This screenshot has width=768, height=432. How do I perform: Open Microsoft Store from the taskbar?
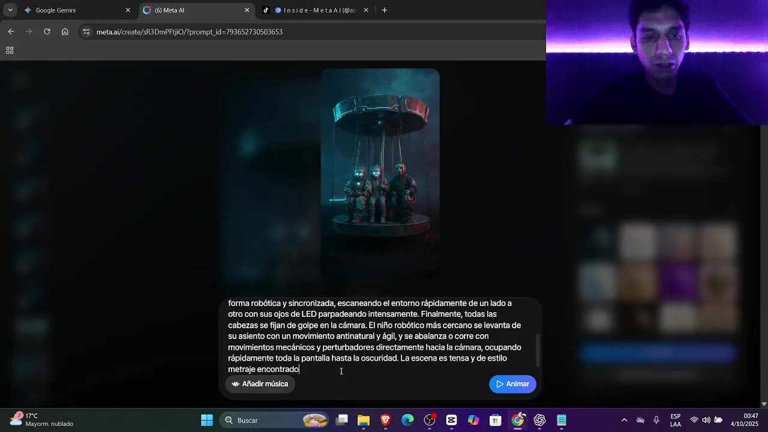(x=496, y=420)
